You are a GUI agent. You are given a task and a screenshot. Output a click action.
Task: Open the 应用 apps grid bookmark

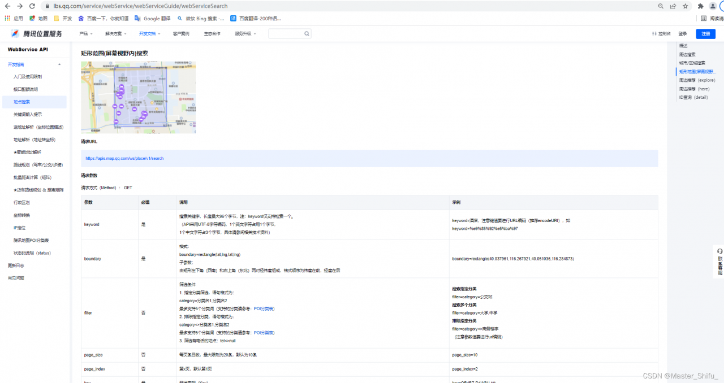click(x=14, y=18)
